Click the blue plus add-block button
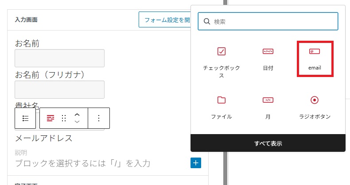350x185 pixels. click(196, 163)
